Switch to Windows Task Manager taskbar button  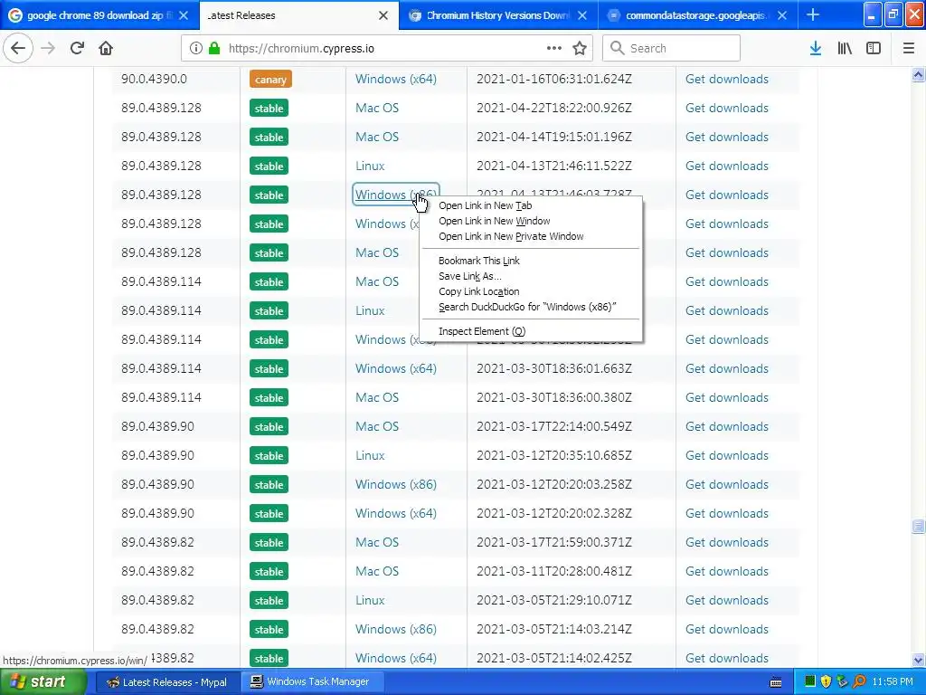click(311, 682)
